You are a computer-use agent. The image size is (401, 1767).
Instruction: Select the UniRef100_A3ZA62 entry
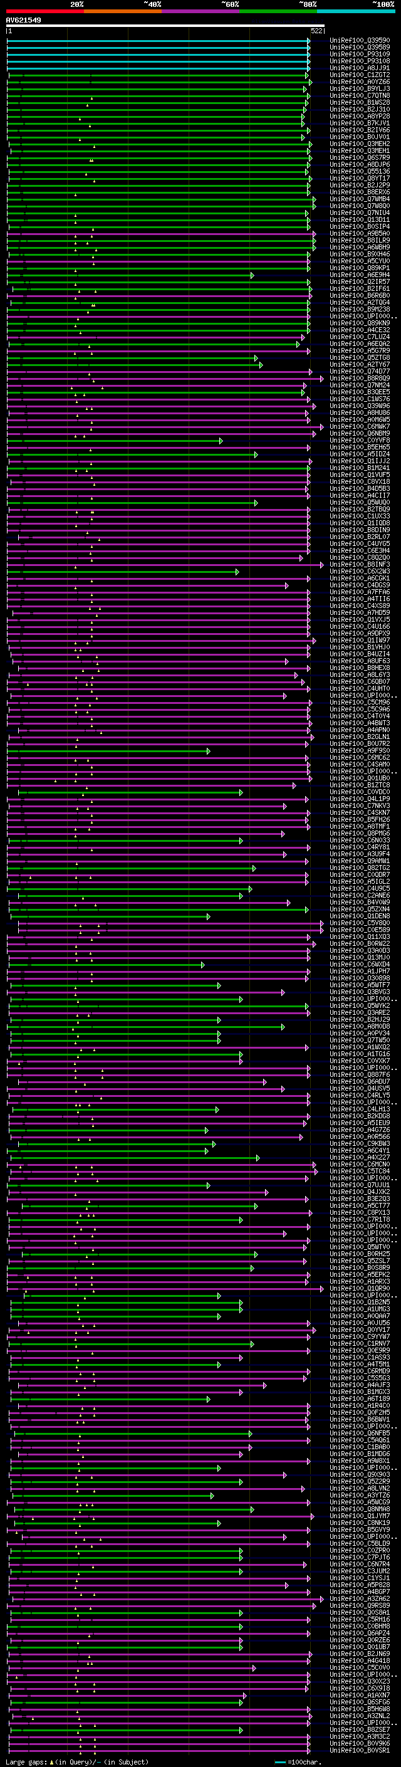pos(360,1599)
